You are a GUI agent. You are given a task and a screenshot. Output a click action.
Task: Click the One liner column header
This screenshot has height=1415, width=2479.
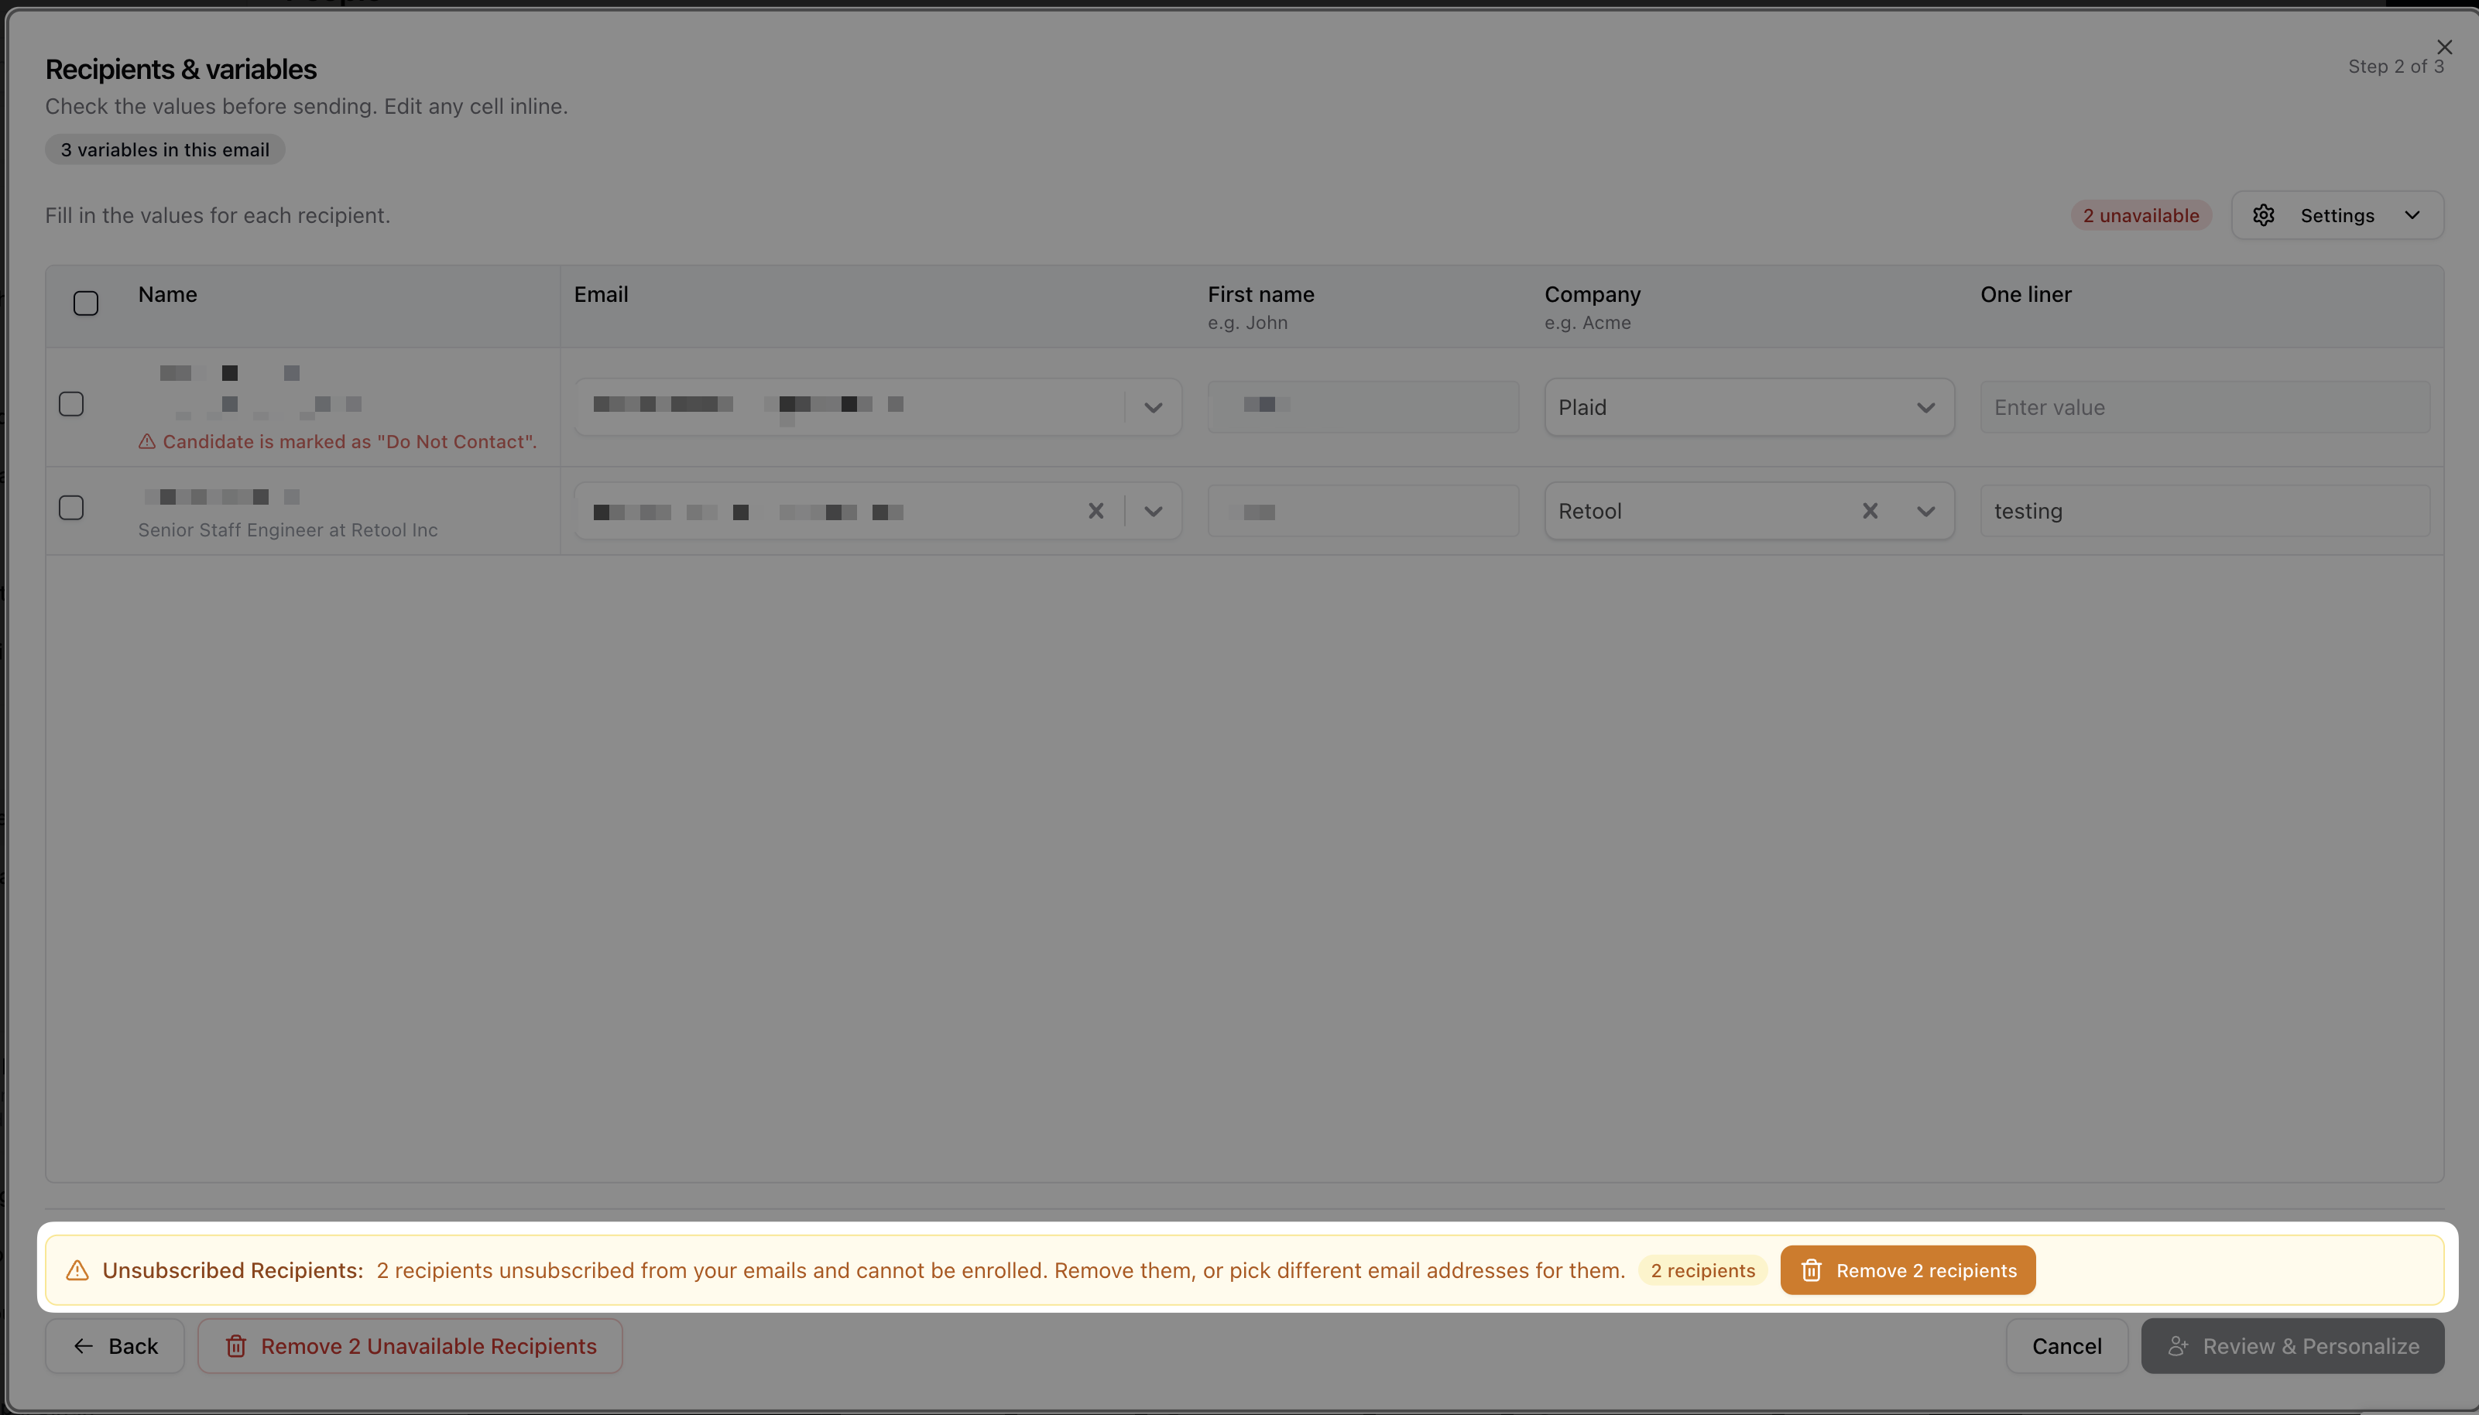coord(2025,294)
